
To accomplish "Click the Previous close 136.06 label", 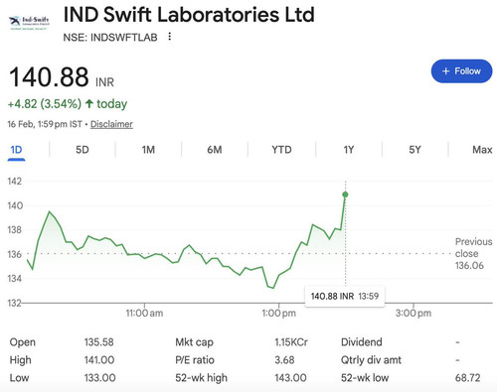I will coord(474,253).
